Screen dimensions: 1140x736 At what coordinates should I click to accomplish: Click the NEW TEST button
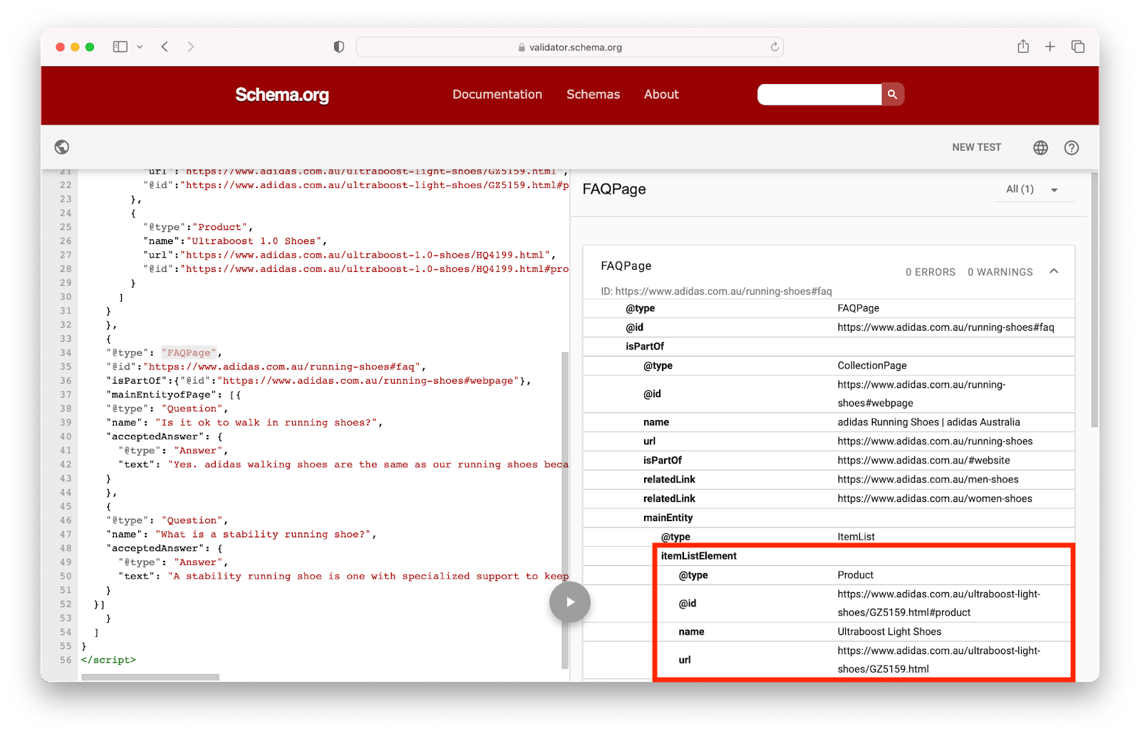(977, 147)
